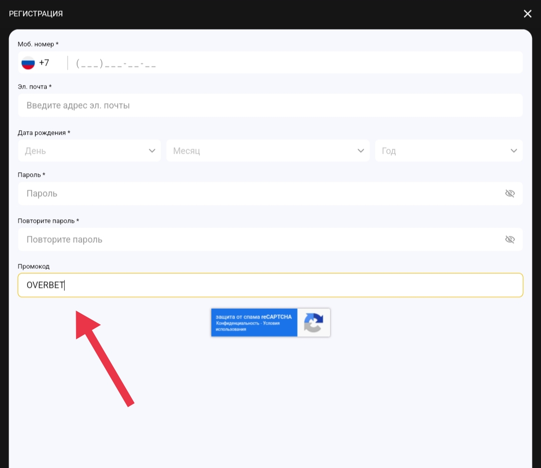Close the registration dialog with the X
541x468 pixels.
click(x=527, y=14)
